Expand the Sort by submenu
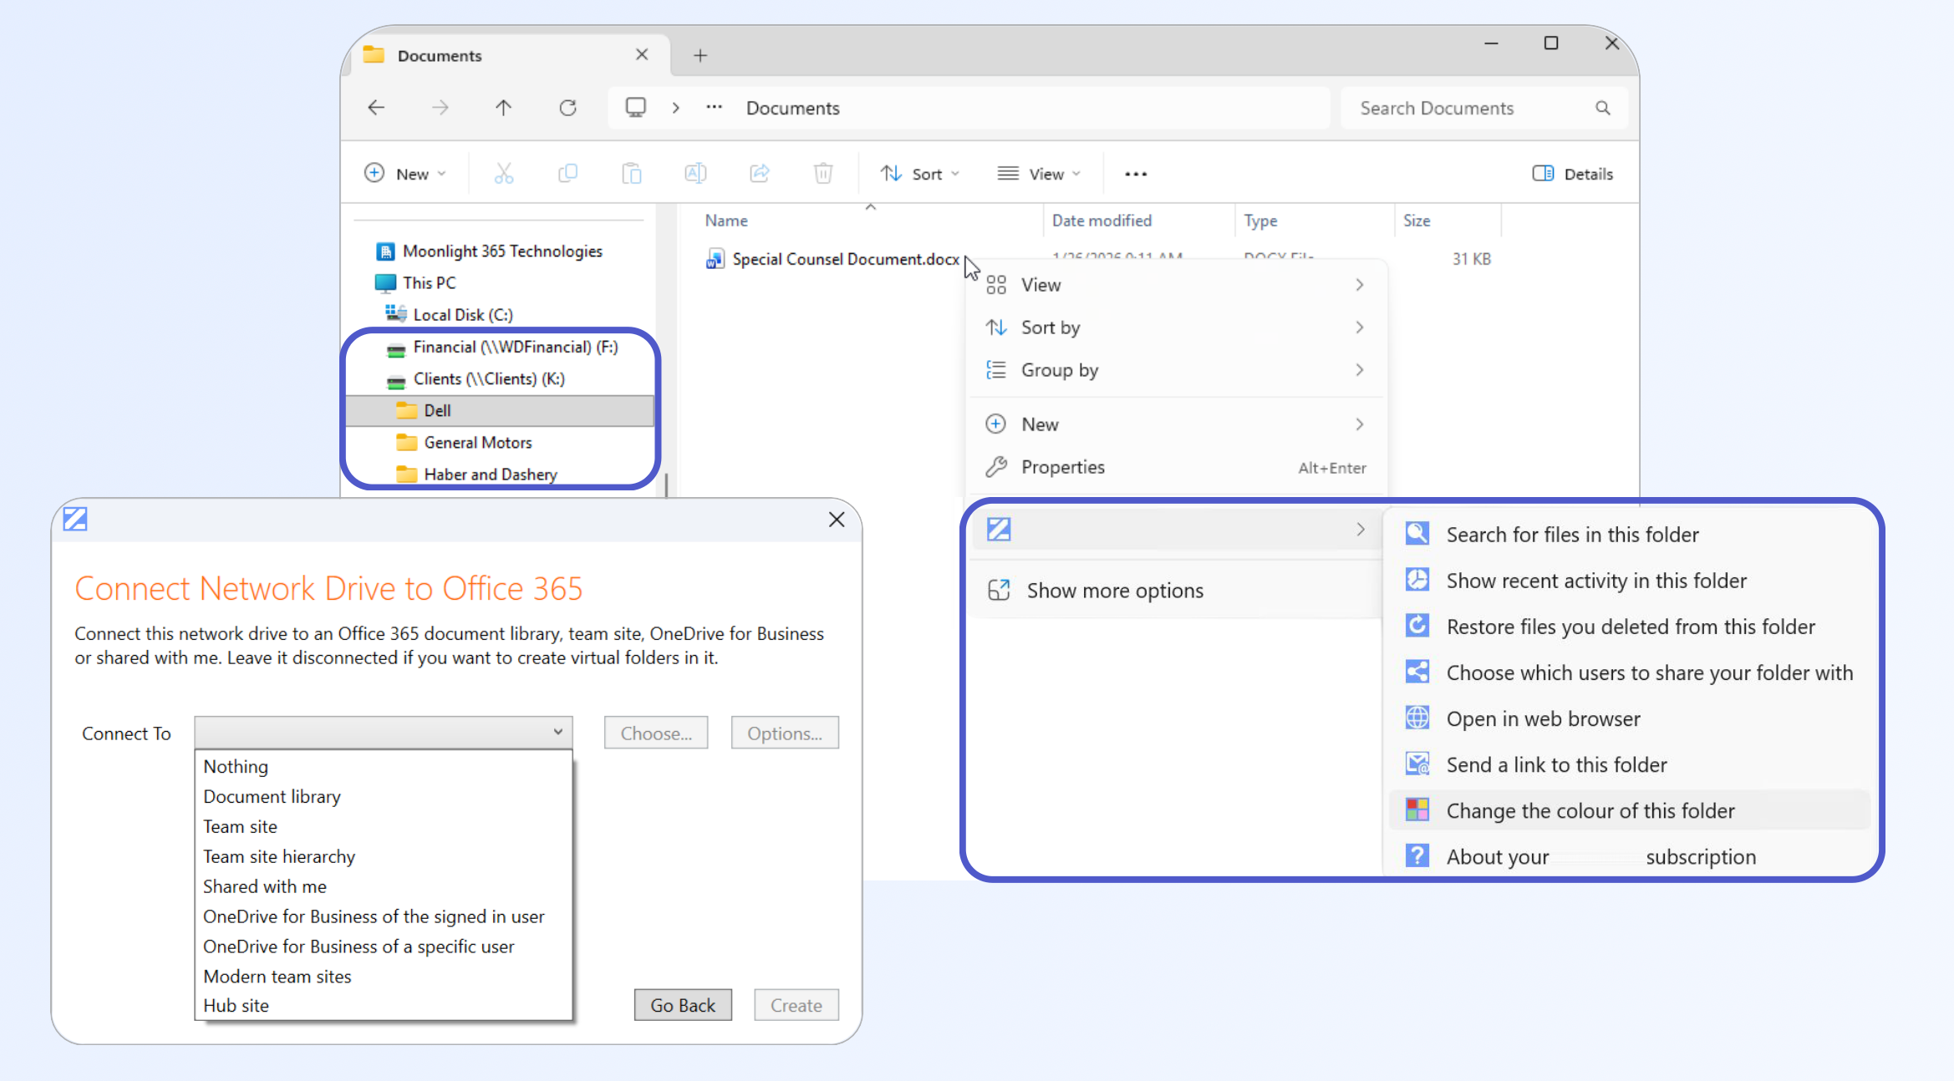1954x1081 pixels. tap(1177, 327)
